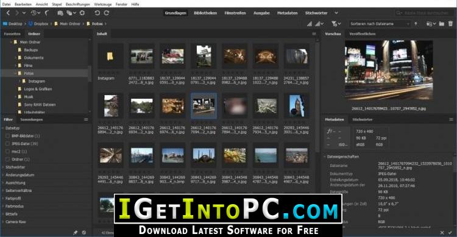Toggle ascending sort order arrow
Viewport: 457px width, 237px height.
416,24
